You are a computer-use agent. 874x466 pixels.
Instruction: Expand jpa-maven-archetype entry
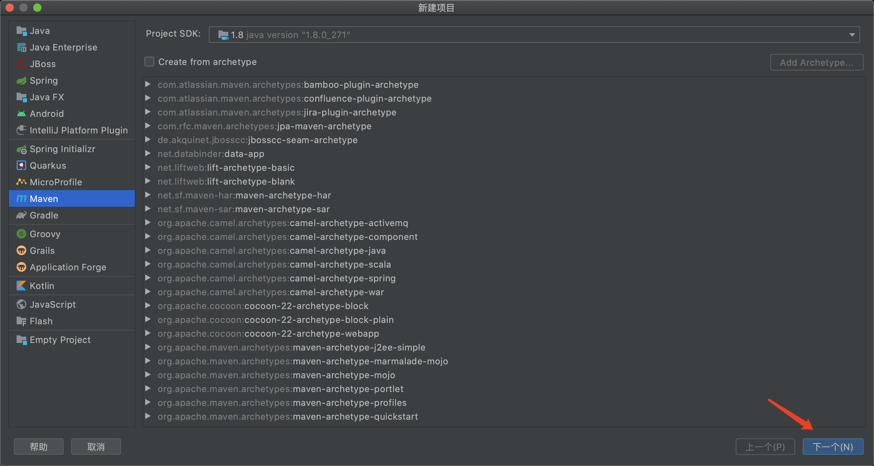(x=148, y=126)
